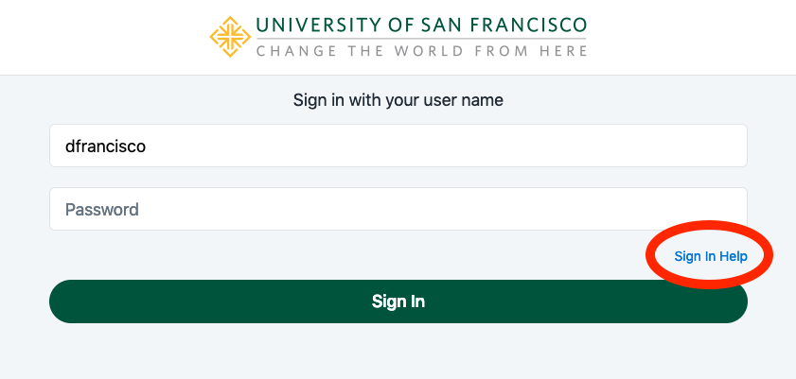The width and height of the screenshot is (796, 379).
Task: Open the Sign In Help link
Action: point(710,256)
